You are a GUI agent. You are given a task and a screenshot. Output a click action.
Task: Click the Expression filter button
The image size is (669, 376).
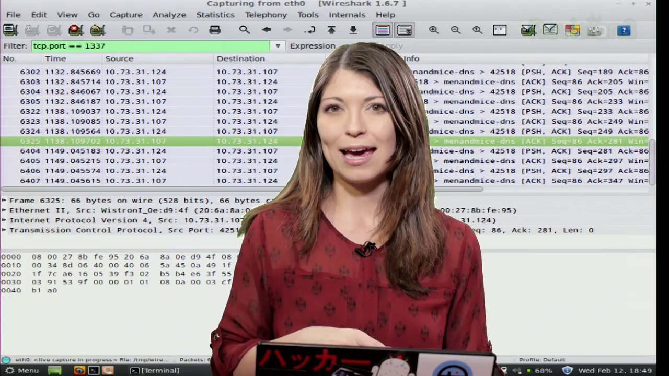click(x=313, y=46)
